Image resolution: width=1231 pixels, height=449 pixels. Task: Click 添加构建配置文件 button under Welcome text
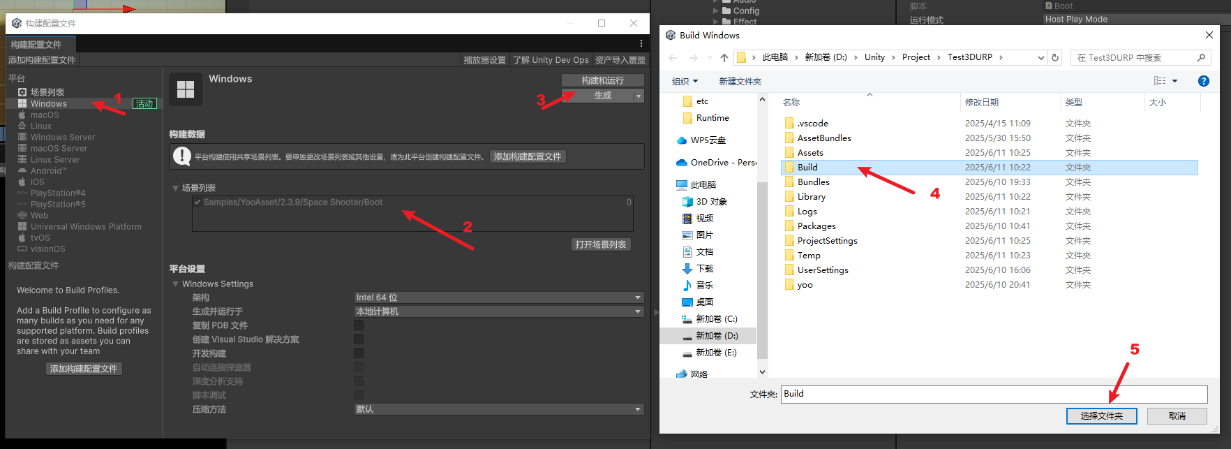(84, 369)
